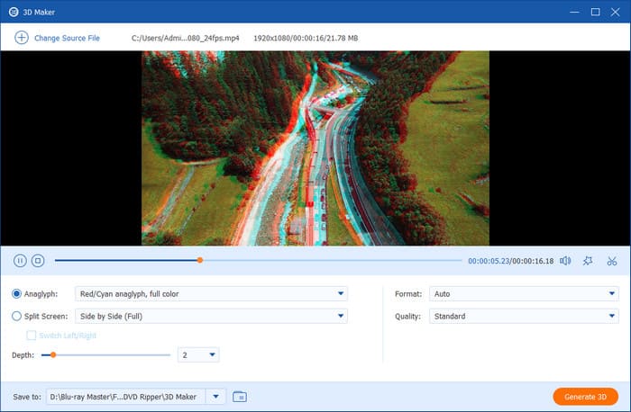Stop the video preview
Viewport: 631px width, 412px height.
tap(38, 261)
